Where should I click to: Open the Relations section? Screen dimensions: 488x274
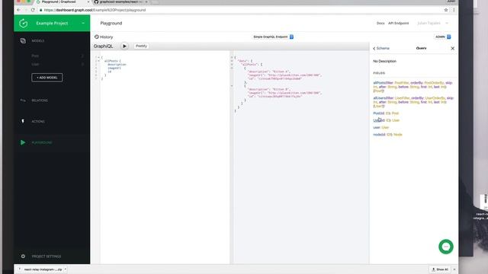tap(40, 100)
